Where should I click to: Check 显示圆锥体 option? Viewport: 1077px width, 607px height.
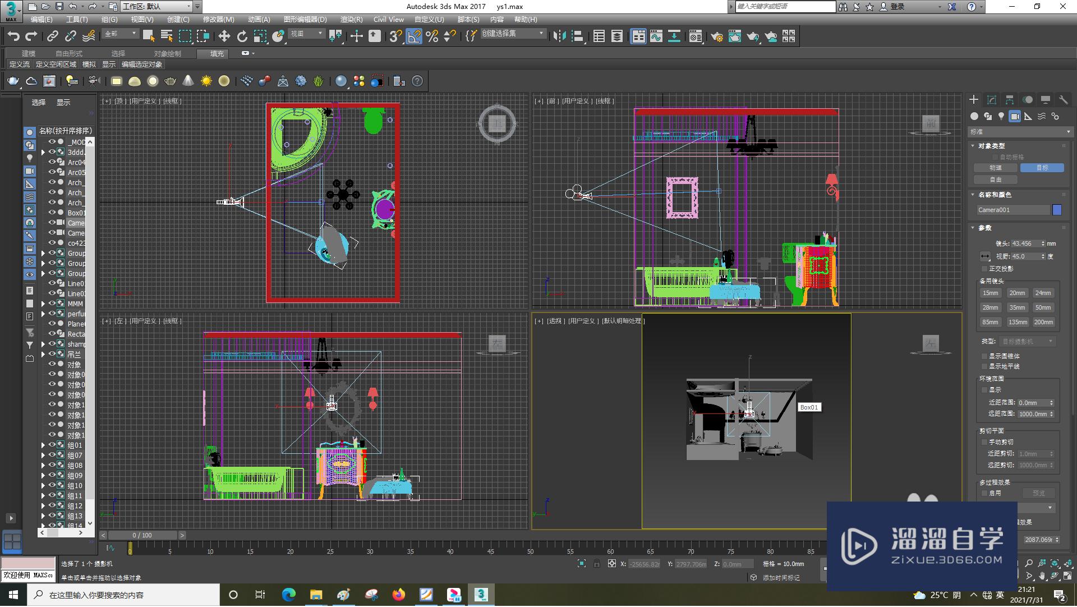(x=984, y=356)
